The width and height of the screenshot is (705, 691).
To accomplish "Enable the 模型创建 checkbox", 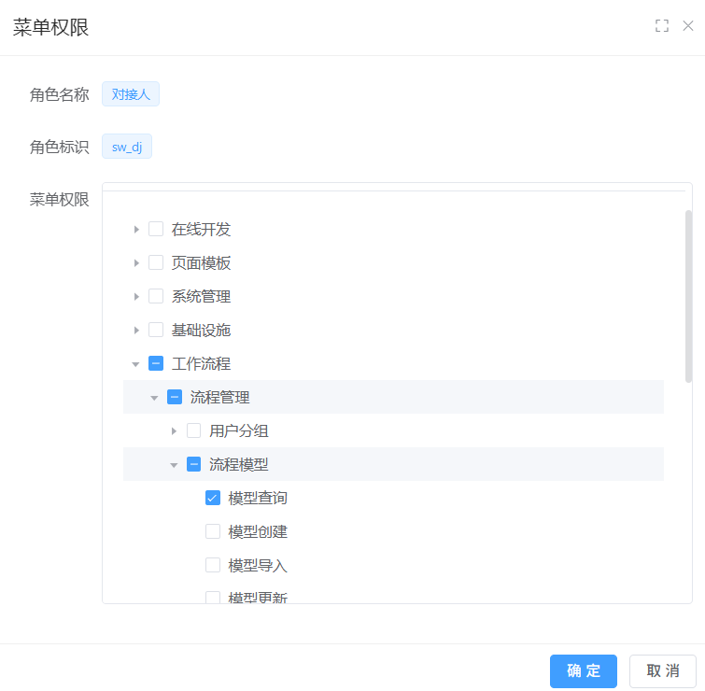I will tap(213, 531).
